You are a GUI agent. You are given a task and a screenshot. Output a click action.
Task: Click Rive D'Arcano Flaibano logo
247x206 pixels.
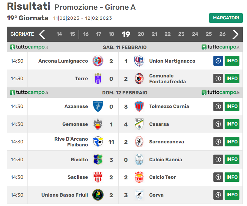point(98,142)
